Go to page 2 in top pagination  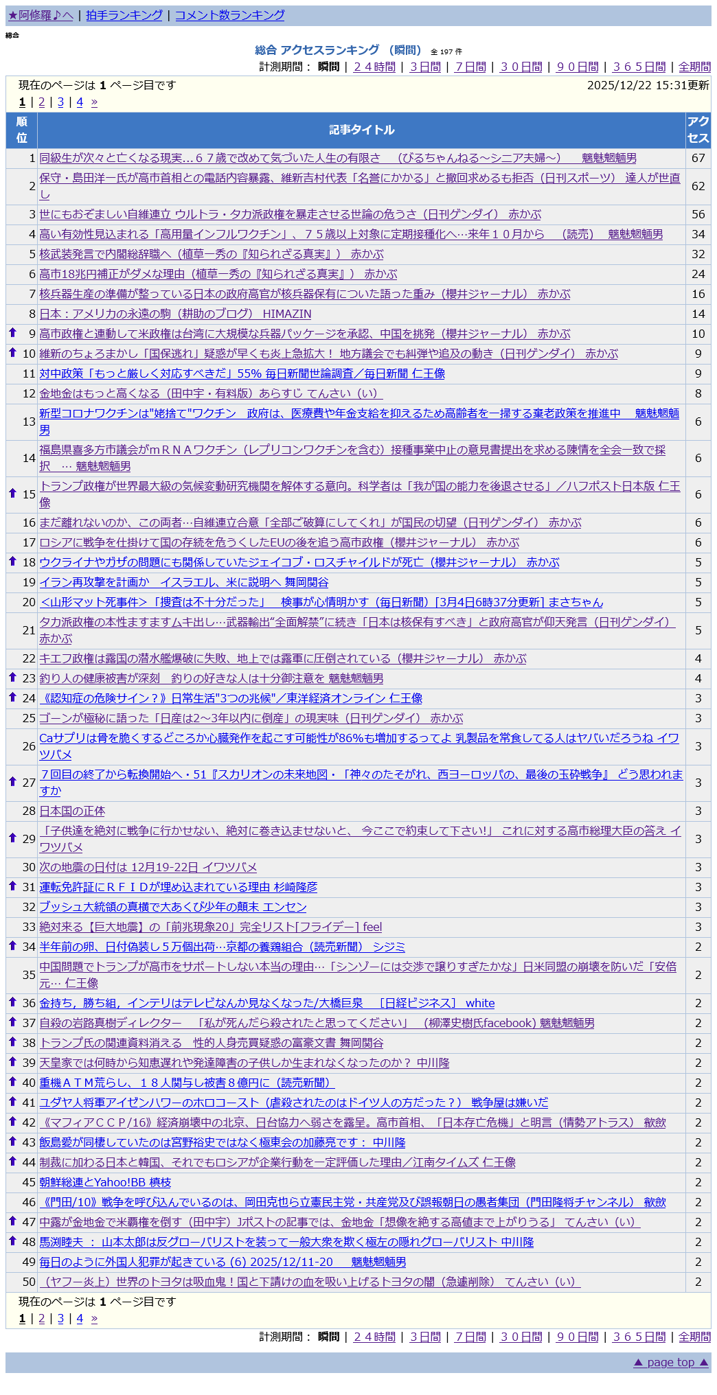[x=41, y=102]
